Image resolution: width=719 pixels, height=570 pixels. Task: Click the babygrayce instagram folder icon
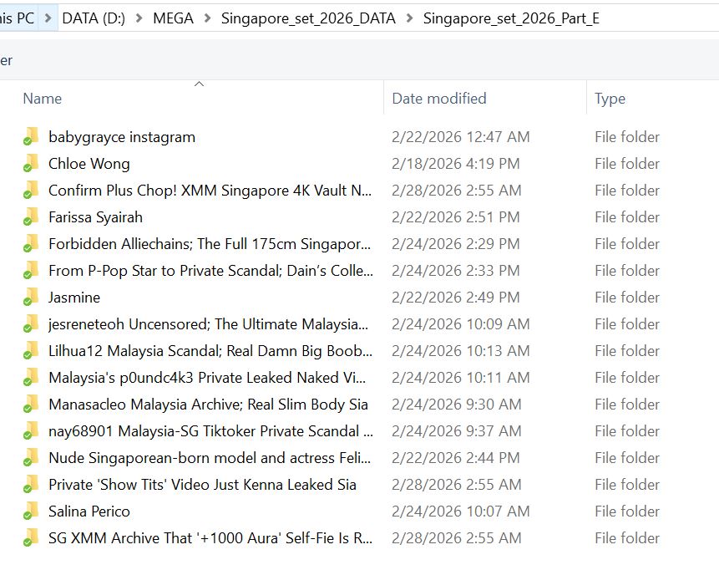click(31, 137)
